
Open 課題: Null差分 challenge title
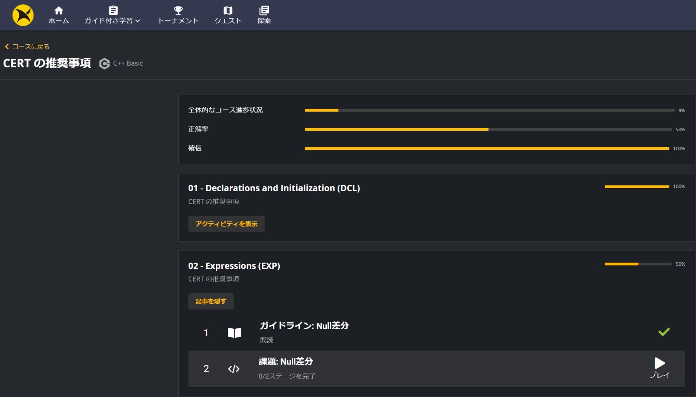pyautogui.click(x=286, y=361)
